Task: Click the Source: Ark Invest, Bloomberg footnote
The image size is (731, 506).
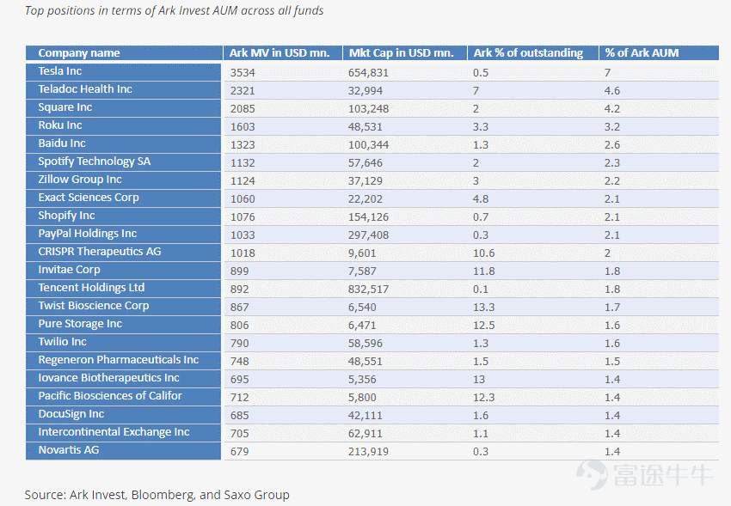Action: click(x=157, y=495)
